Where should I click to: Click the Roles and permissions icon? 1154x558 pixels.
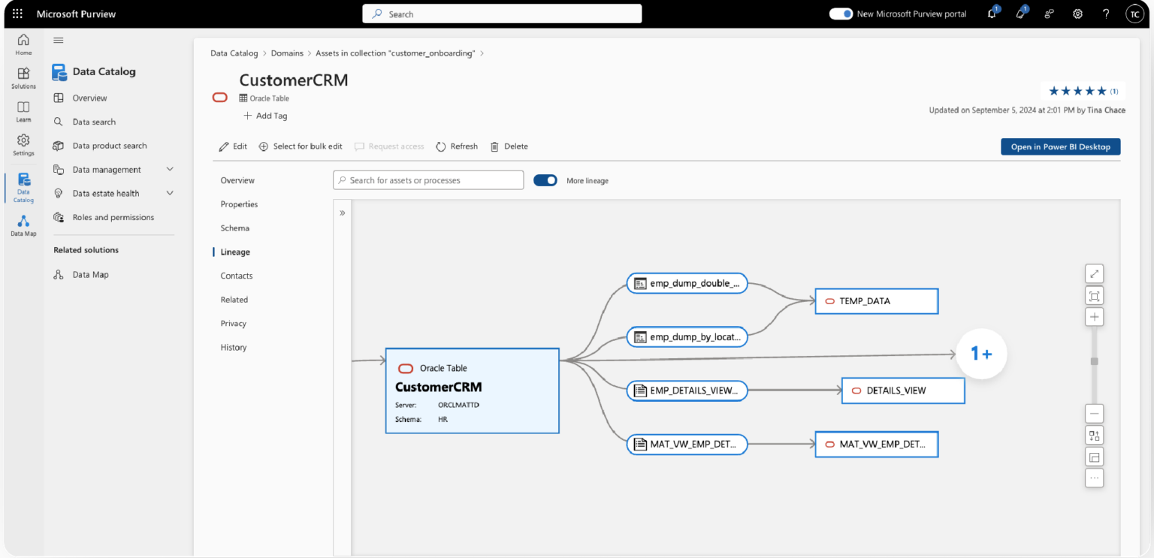click(58, 217)
